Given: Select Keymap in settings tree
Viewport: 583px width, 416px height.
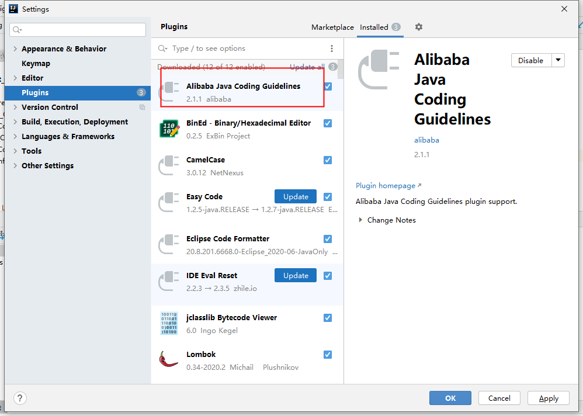Looking at the screenshot, I should 36,63.
